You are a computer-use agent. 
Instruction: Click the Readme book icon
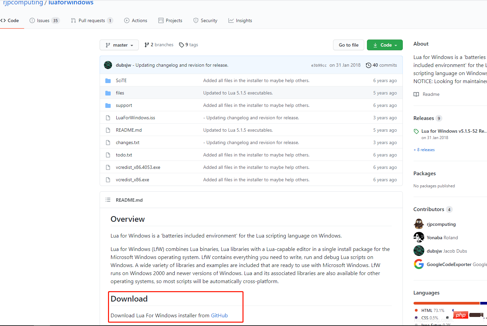tap(416, 94)
